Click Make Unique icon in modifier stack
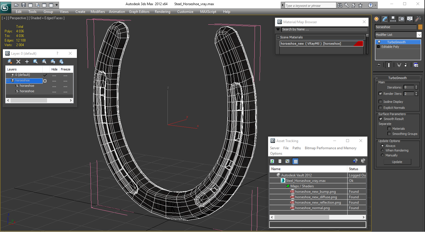The image size is (425, 232). point(399,65)
